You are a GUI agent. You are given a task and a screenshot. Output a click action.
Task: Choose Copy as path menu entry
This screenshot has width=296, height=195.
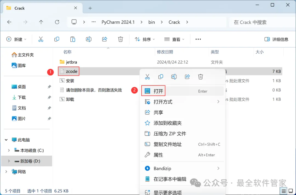(x=182, y=144)
